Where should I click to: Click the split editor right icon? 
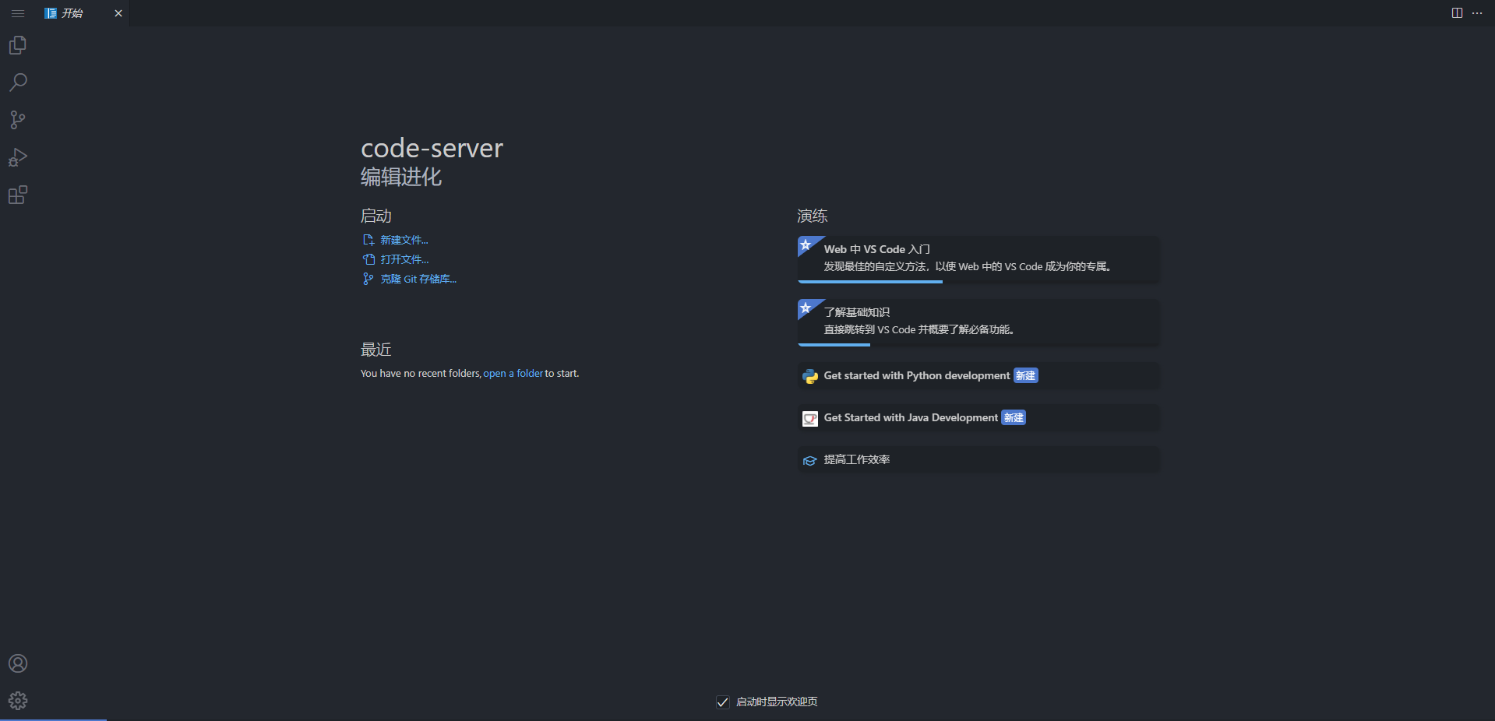1457,13
